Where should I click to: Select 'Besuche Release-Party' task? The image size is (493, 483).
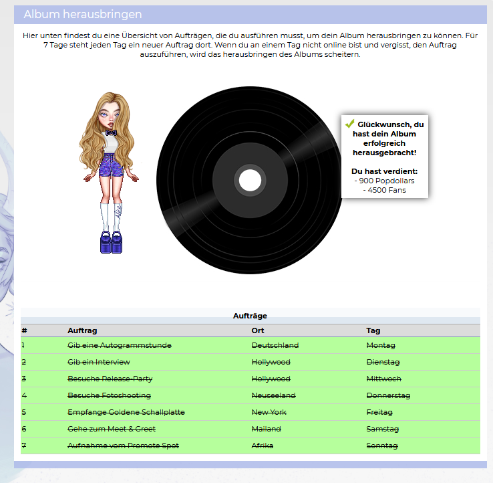(110, 379)
